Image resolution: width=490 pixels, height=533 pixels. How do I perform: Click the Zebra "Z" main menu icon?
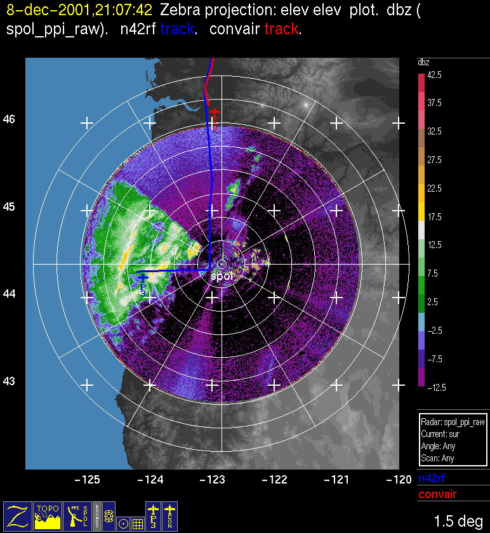pos(18,515)
